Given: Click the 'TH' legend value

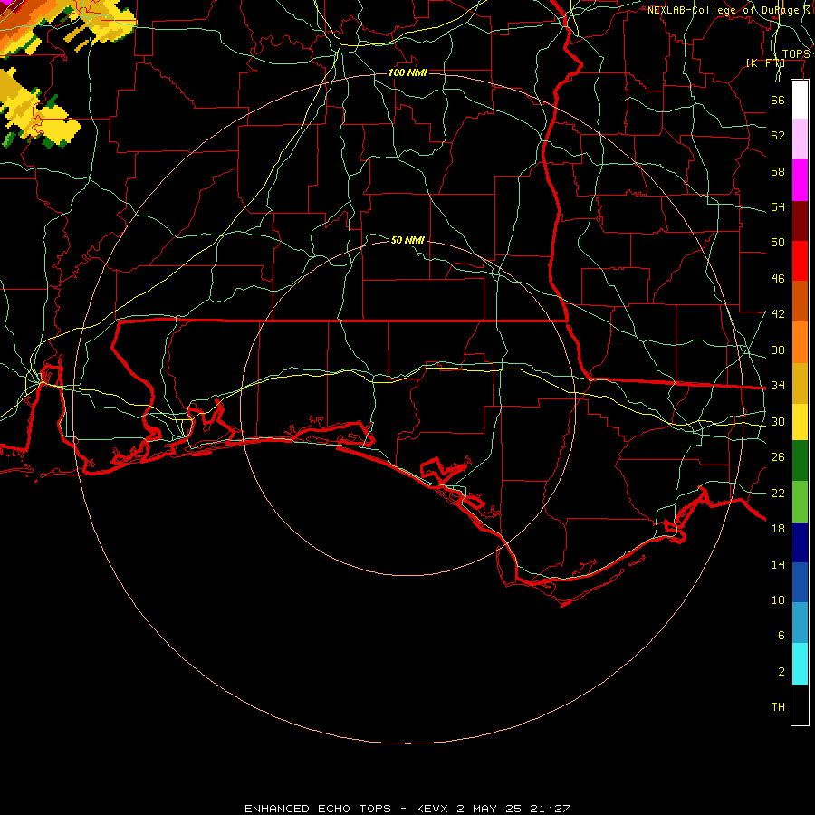Looking at the screenshot, I should point(778,707).
